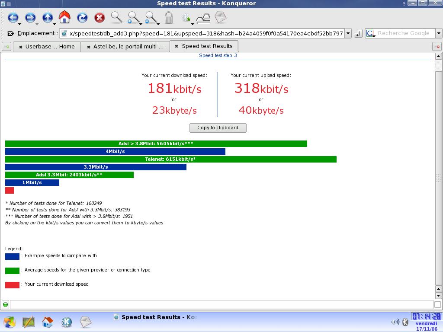Click the 181kbit/s download speed value
This screenshot has height=332, width=443.
pyautogui.click(x=174, y=89)
